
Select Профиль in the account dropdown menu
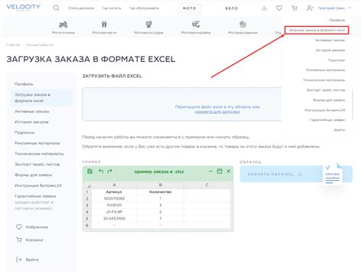click(337, 20)
